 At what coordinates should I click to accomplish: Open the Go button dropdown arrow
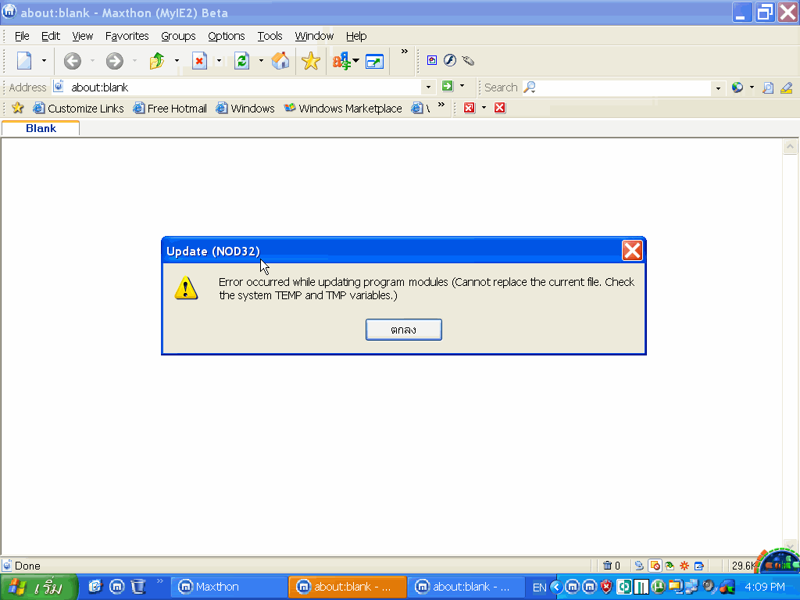tap(462, 86)
